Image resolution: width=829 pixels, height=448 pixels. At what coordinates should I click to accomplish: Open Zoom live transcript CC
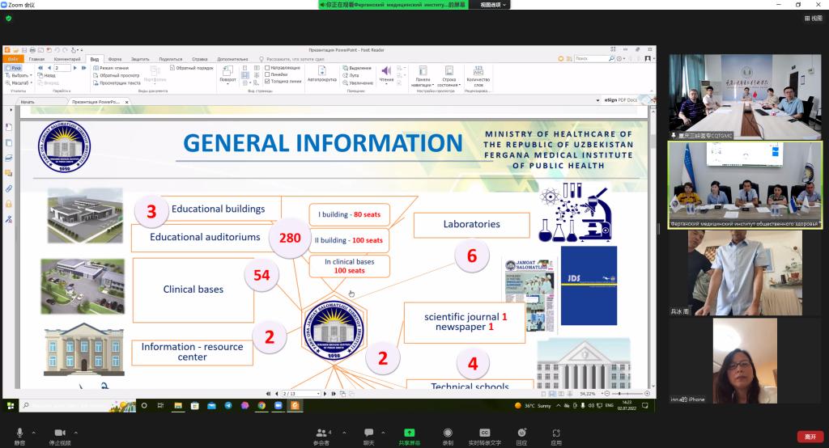tap(485, 436)
